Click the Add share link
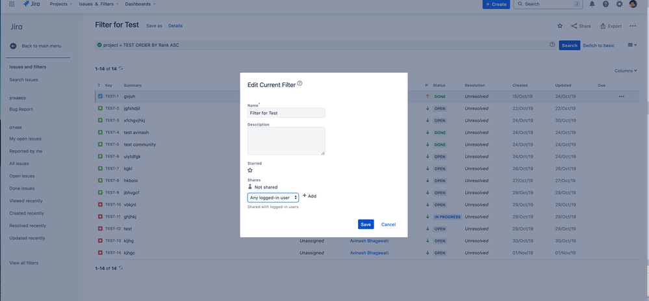The width and height of the screenshot is (649, 301). (x=310, y=196)
